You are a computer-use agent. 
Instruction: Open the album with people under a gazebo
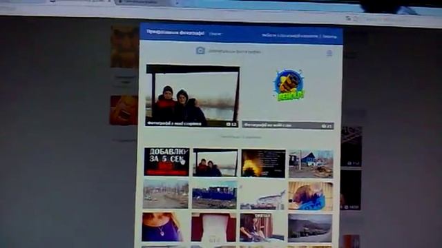point(193,96)
